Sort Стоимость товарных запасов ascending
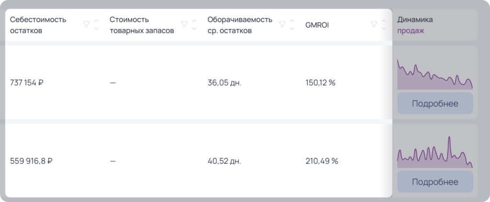The width and height of the screenshot is (490, 202). coord(194,21)
